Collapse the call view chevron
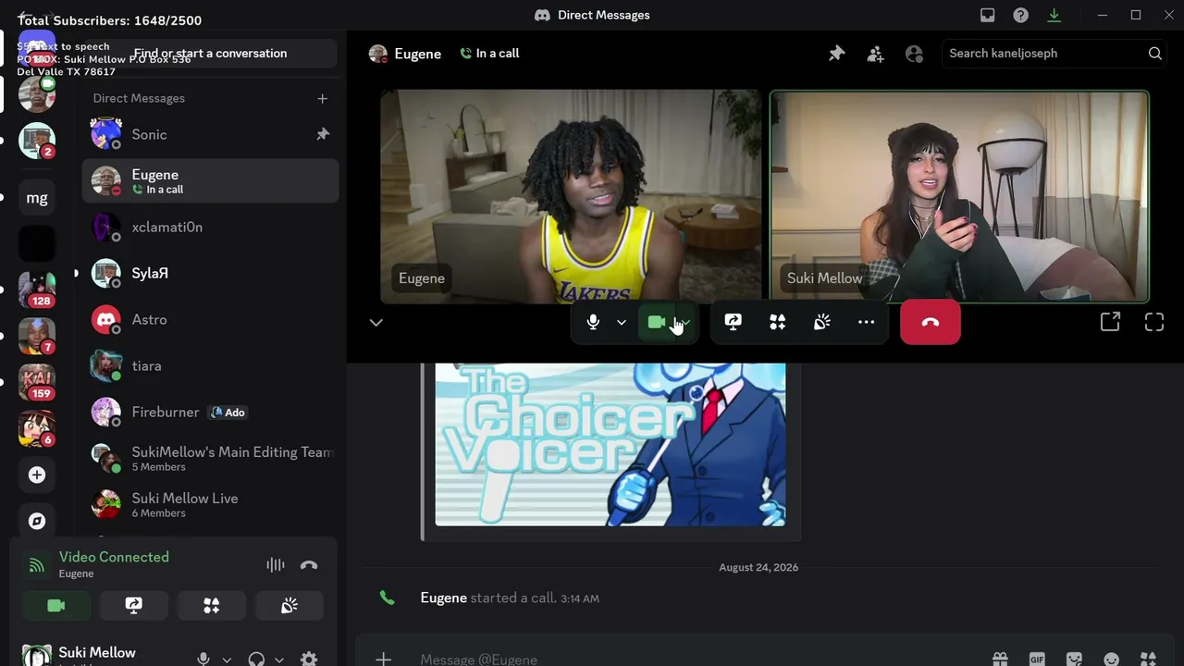This screenshot has height=666, width=1184. [376, 322]
